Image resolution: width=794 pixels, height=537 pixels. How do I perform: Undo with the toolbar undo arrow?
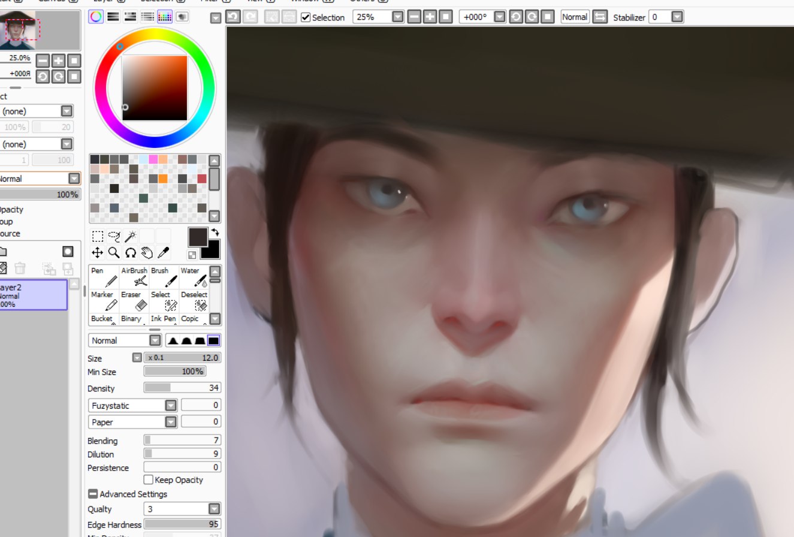233,17
